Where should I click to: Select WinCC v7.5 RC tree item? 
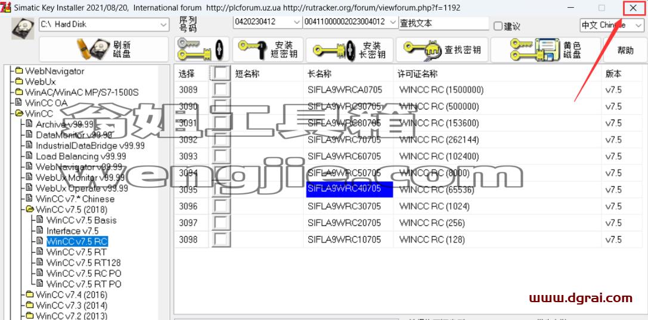point(77,241)
